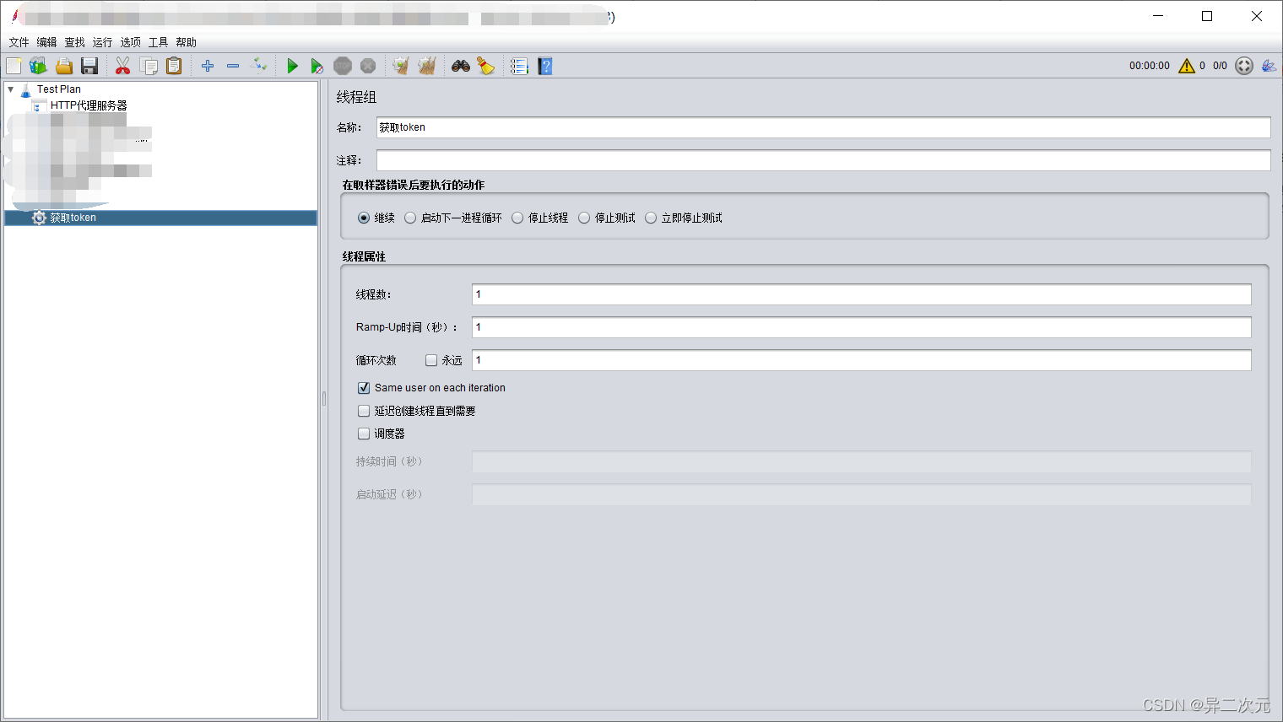
Task: Open the Help question mark icon
Action: [x=545, y=66]
